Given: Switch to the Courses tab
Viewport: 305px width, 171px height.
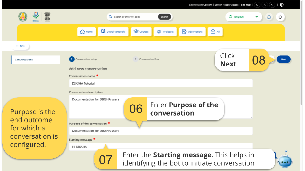Looking at the screenshot, I should 141,32.
